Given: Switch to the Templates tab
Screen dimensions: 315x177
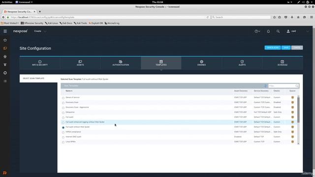Looking at the screenshot, I should (161, 63).
